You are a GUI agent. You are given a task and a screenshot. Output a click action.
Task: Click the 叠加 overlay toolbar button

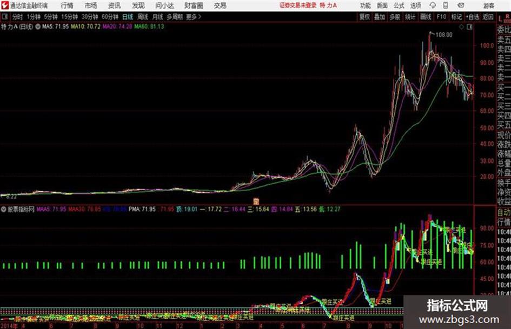point(380,17)
